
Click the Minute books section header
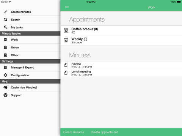click(x=30, y=34)
